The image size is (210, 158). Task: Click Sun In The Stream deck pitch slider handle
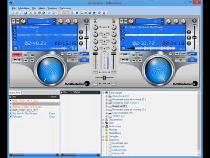coord(194,37)
